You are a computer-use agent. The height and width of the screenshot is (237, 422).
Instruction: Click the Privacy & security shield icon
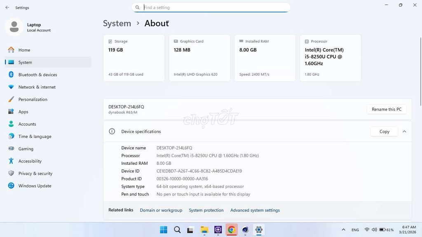pos(11,173)
